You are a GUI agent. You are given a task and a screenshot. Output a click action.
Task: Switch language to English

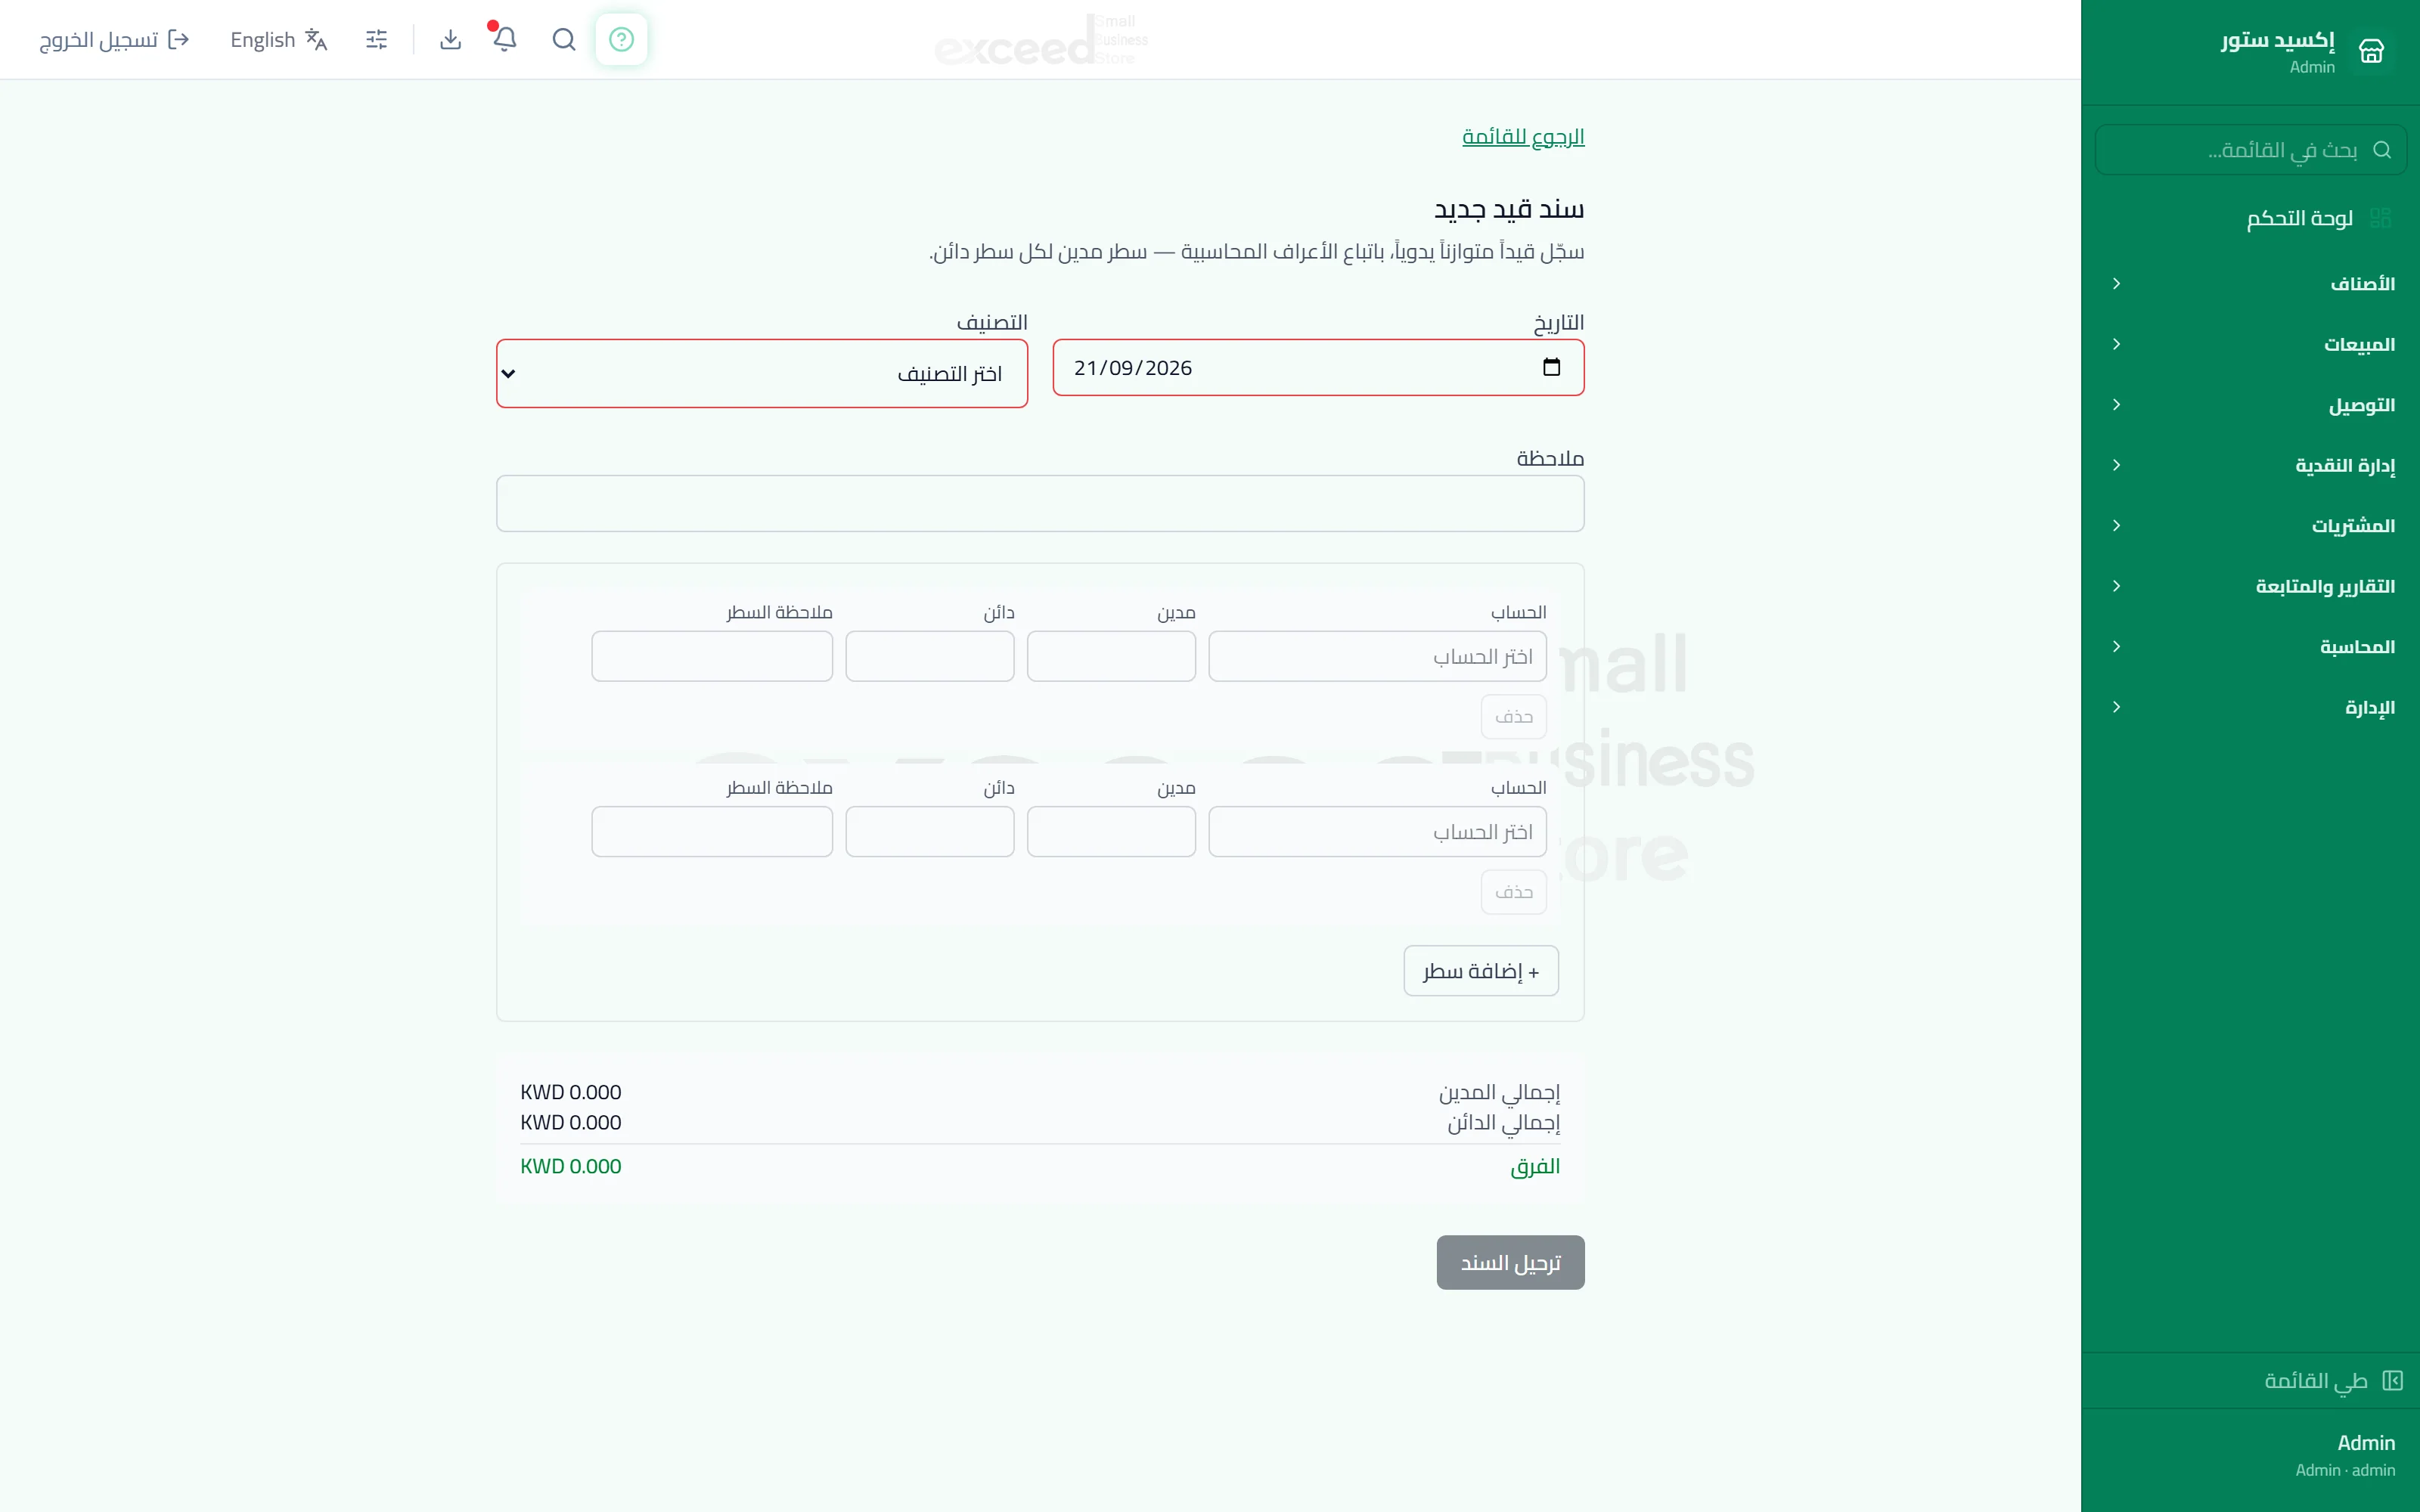pos(279,39)
